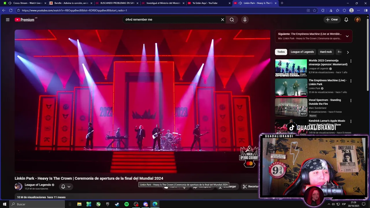This screenshot has width=370, height=208.
Task: Run search with the magnifier button
Action: (232, 20)
